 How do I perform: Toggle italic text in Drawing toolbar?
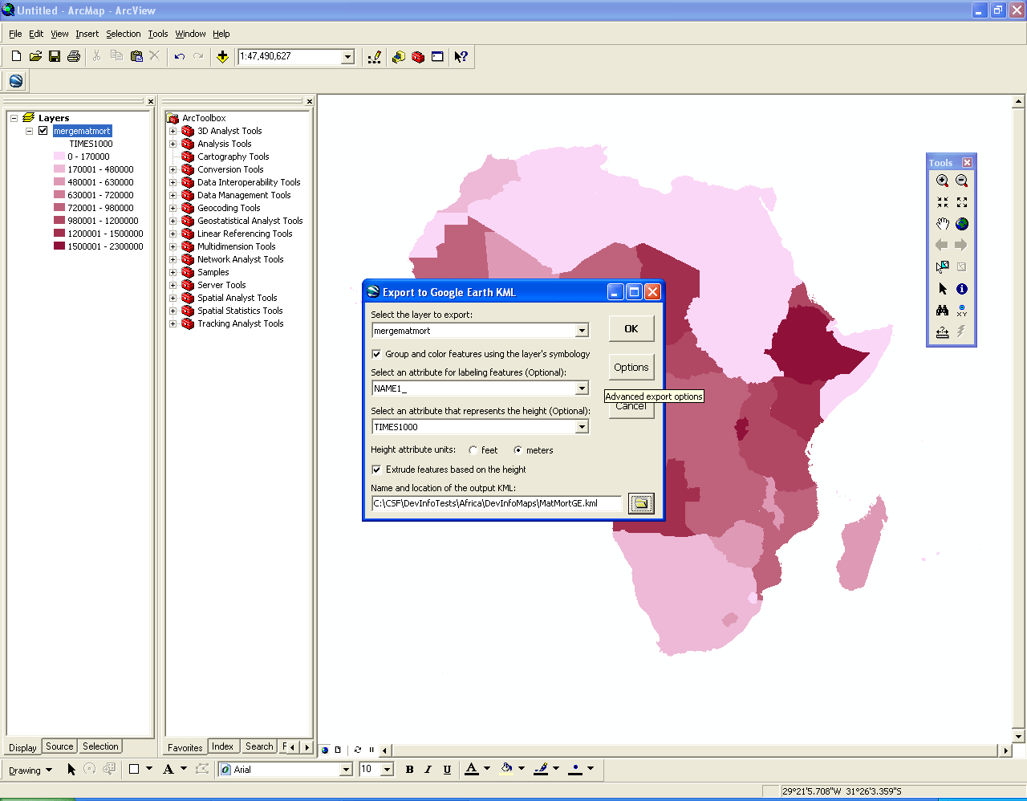[x=428, y=769]
